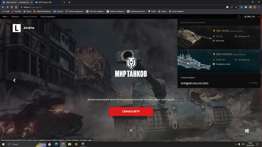Viewport: 262px width, 147px height.
Task: Reload the page
Action: tap(12, 7)
